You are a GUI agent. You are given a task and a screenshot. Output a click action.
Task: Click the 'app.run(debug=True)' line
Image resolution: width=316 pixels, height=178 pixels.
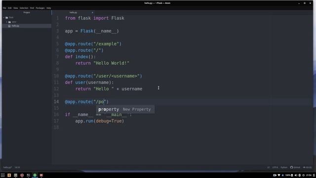[100, 121]
